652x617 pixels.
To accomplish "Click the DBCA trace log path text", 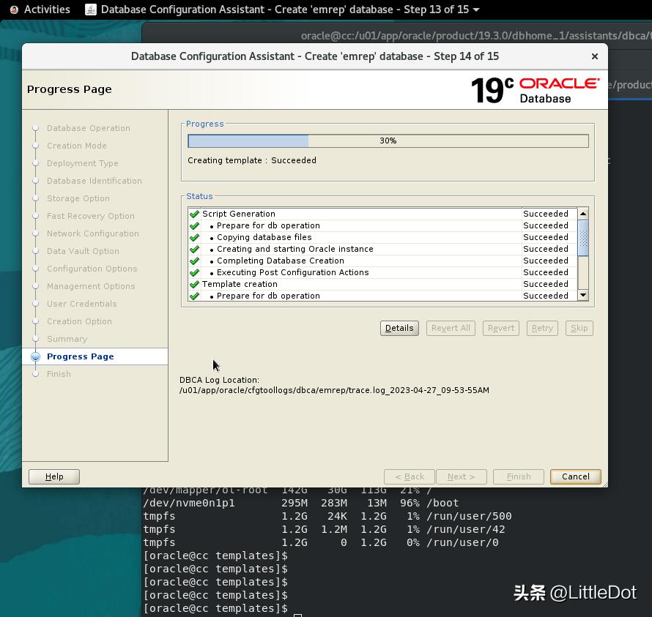I will coord(334,390).
